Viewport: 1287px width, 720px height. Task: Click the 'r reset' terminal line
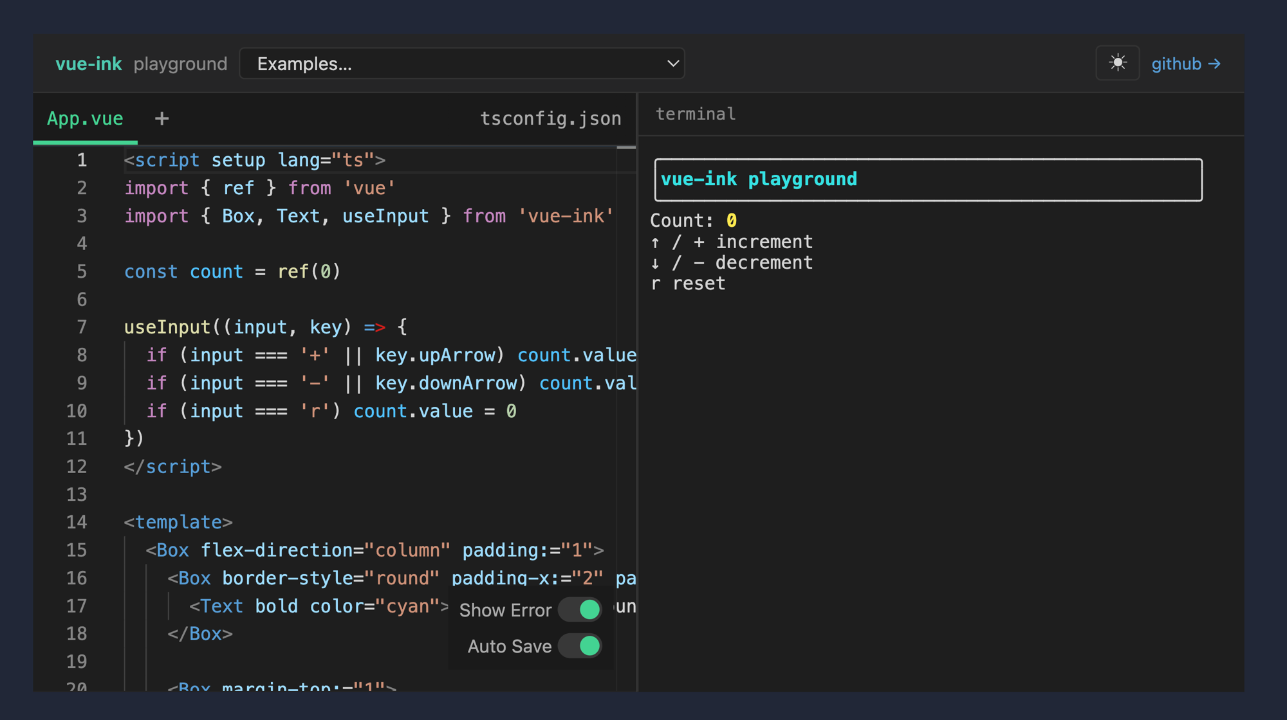(688, 283)
